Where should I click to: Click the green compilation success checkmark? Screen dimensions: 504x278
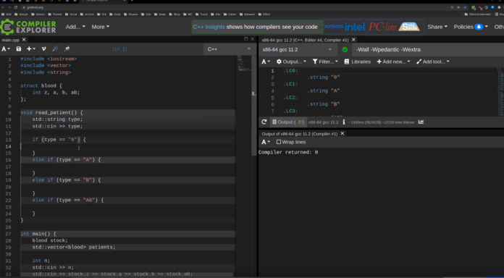[x=345, y=49]
